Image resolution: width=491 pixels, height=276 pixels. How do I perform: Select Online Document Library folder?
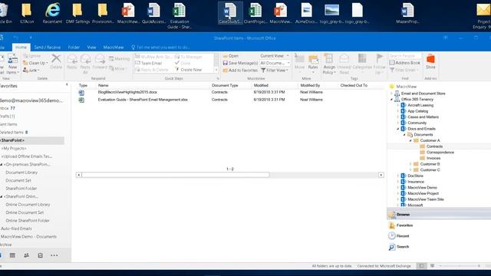click(28, 205)
